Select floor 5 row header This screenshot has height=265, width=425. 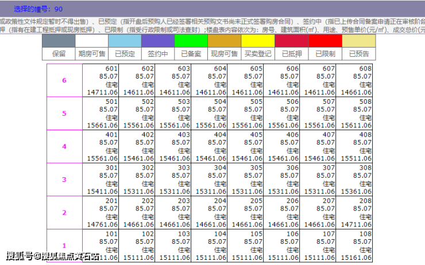point(64,114)
